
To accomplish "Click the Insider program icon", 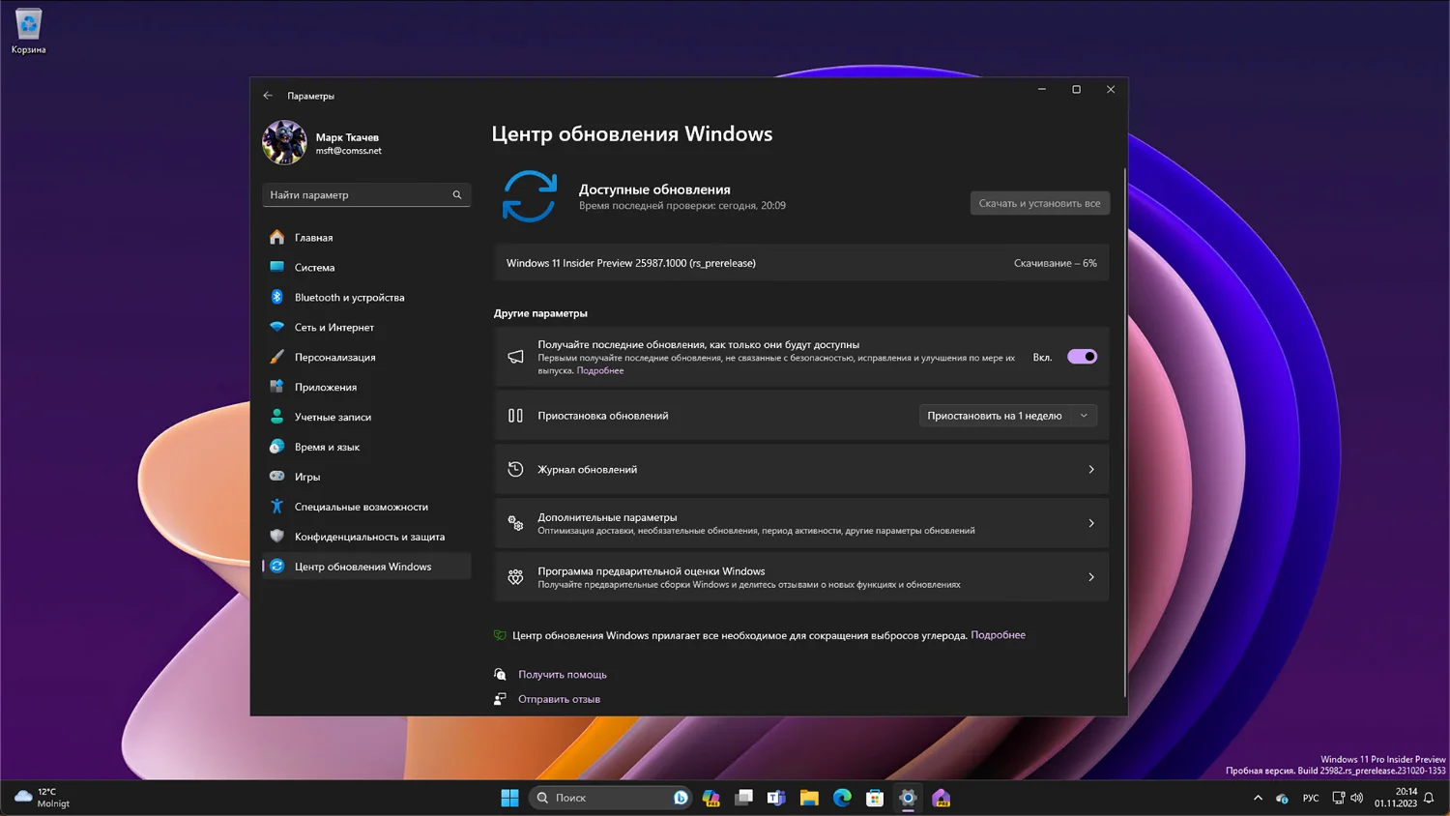I will click(515, 577).
